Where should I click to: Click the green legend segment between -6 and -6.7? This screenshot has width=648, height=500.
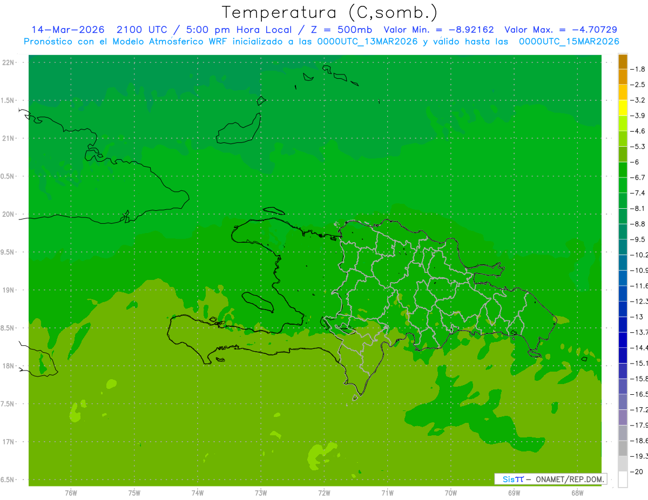623,170
